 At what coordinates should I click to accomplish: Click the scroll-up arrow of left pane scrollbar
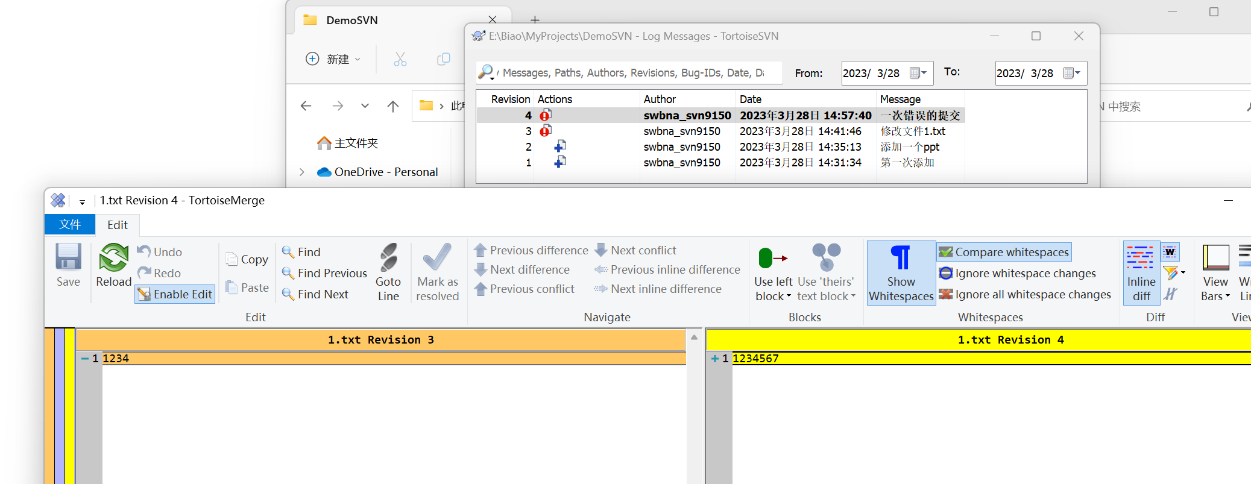[x=695, y=338]
